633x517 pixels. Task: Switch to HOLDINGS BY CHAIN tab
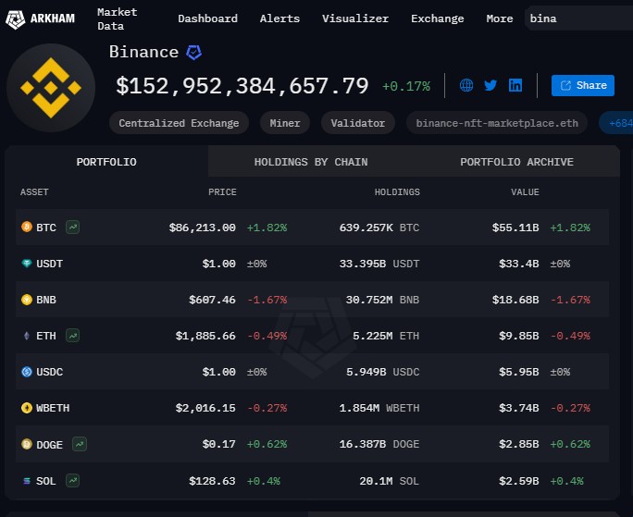click(311, 162)
